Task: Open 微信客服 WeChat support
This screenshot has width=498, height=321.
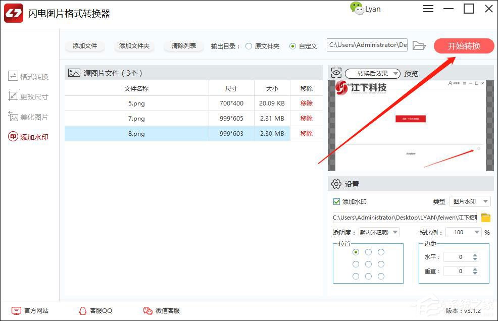Action: (x=161, y=310)
